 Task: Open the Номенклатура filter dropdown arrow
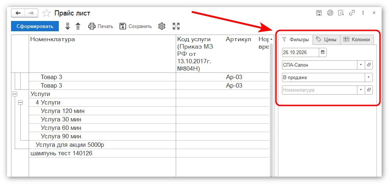point(361,90)
